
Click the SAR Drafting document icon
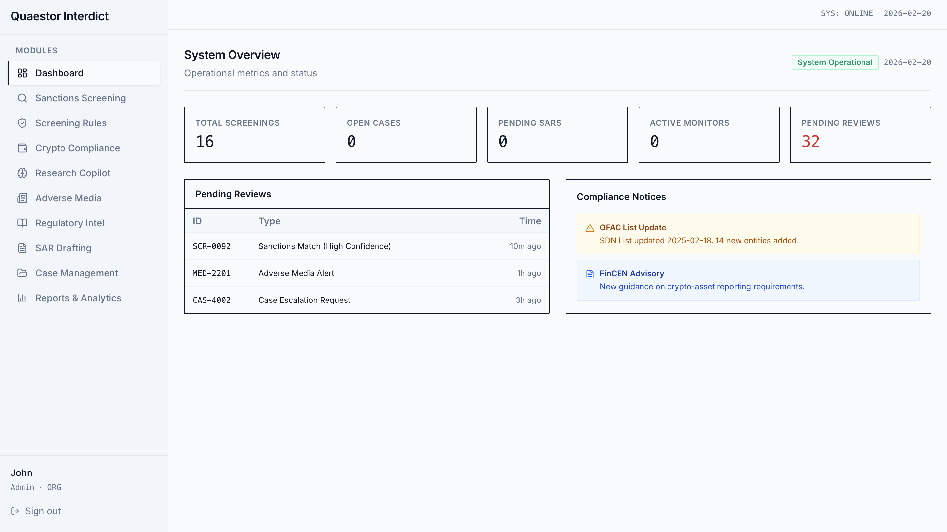click(x=22, y=248)
